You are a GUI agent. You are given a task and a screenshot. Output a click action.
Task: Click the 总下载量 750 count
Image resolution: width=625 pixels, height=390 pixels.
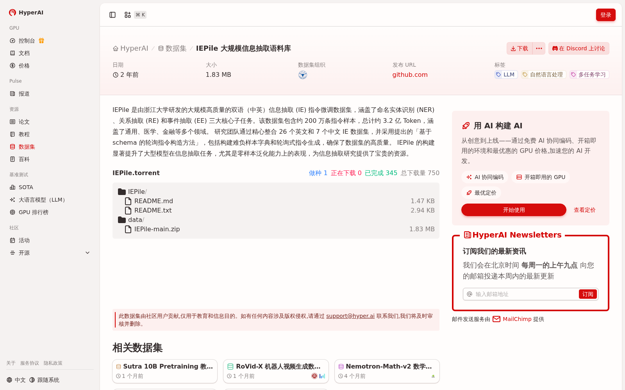[420, 173]
